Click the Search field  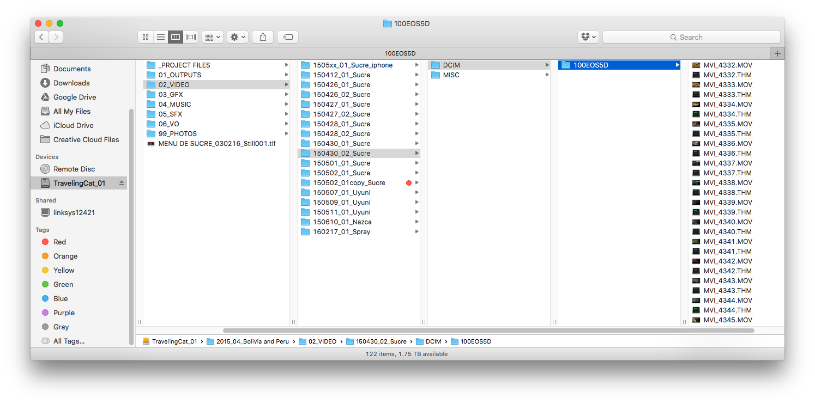click(691, 37)
